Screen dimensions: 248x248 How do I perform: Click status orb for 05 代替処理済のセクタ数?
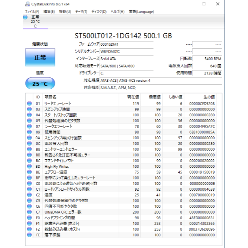(x=29, y=121)
